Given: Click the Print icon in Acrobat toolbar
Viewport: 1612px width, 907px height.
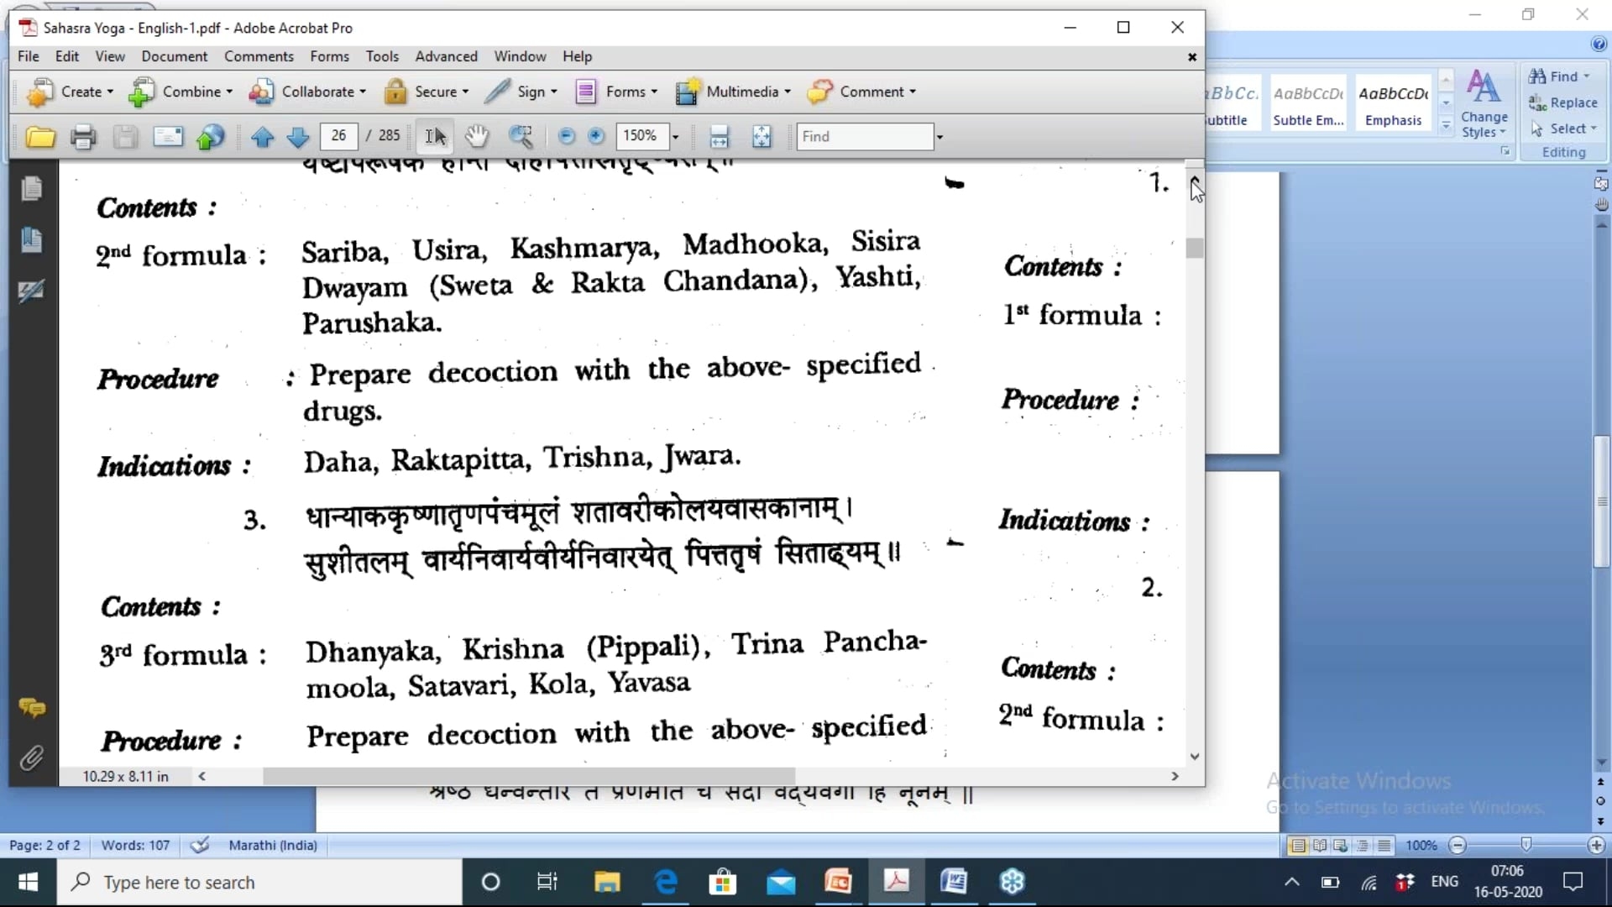Looking at the screenshot, I should click(82, 137).
